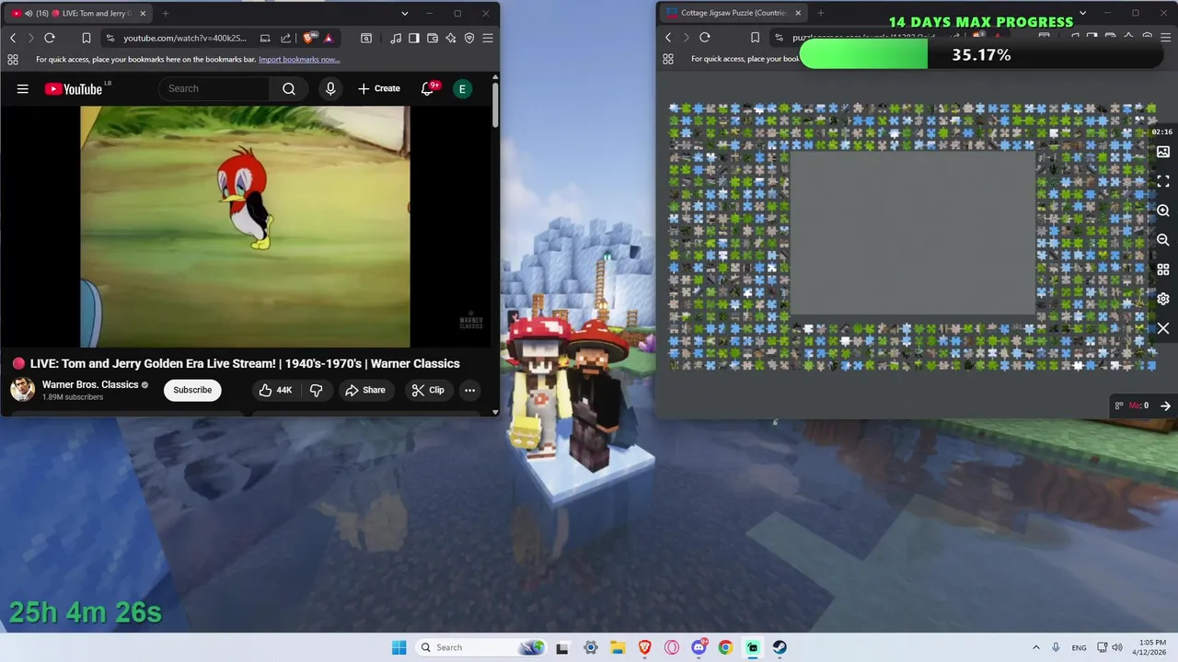This screenshot has width=1178, height=662.
Task: Click the Windows taskbar Search box
Action: tap(480, 647)
